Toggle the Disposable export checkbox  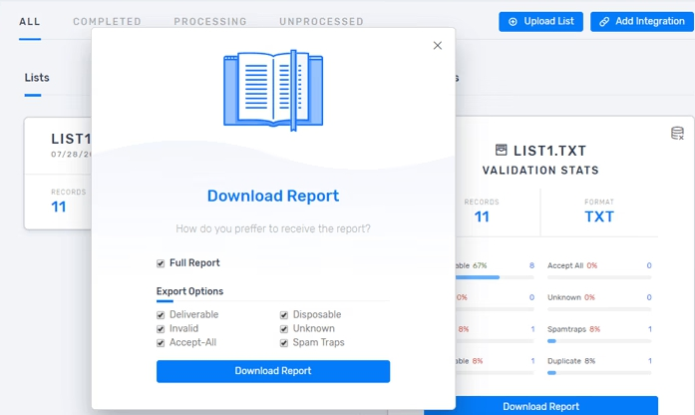coord(284,315)
